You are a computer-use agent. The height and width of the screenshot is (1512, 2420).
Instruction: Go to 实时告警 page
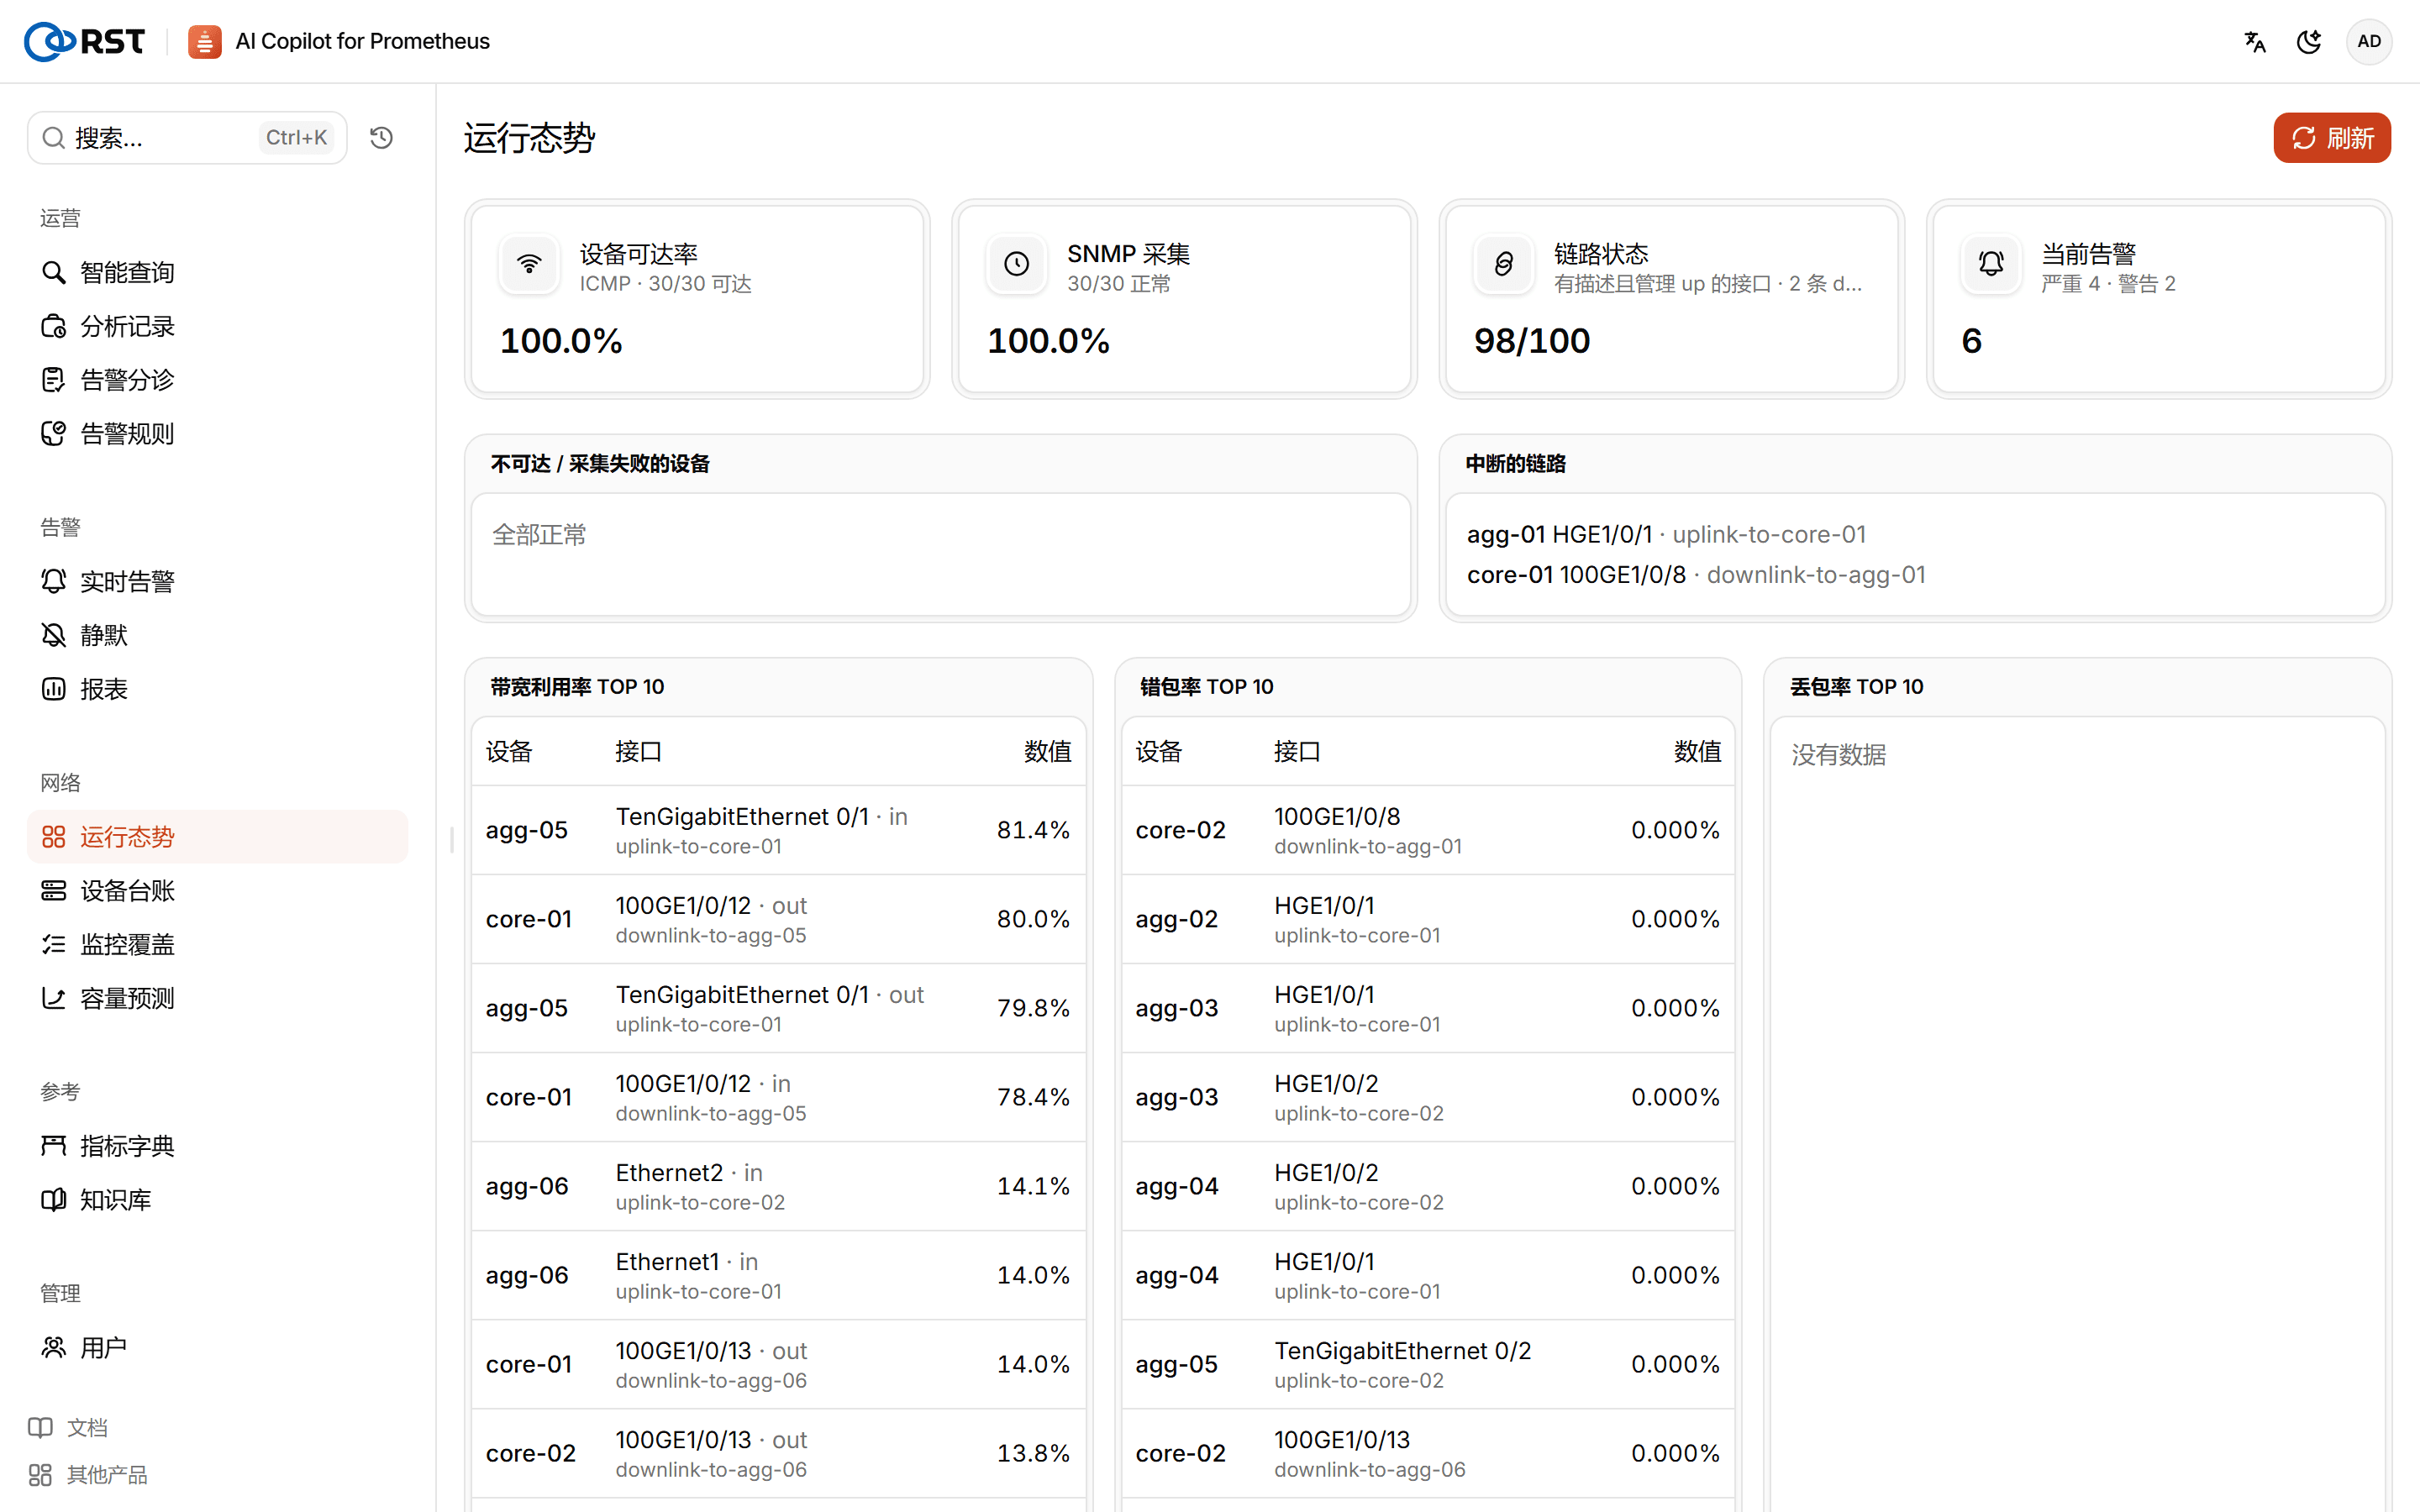217,581
